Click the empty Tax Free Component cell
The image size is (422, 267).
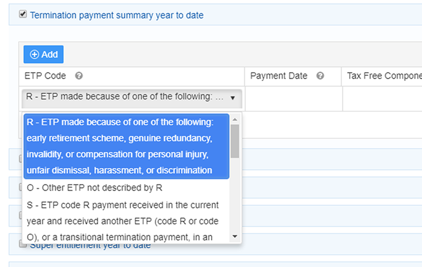(x=382, y=98)
